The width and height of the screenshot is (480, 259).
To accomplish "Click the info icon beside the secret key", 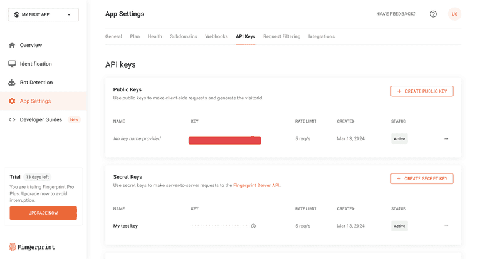I will click(253, 226).
